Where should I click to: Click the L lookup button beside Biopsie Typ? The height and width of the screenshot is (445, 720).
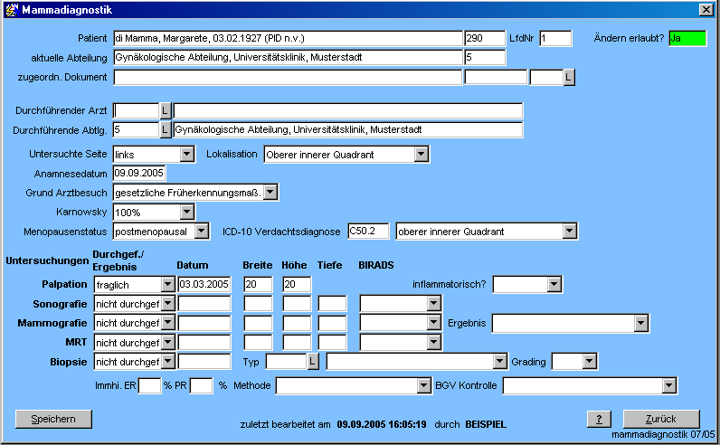coord(314,362)
